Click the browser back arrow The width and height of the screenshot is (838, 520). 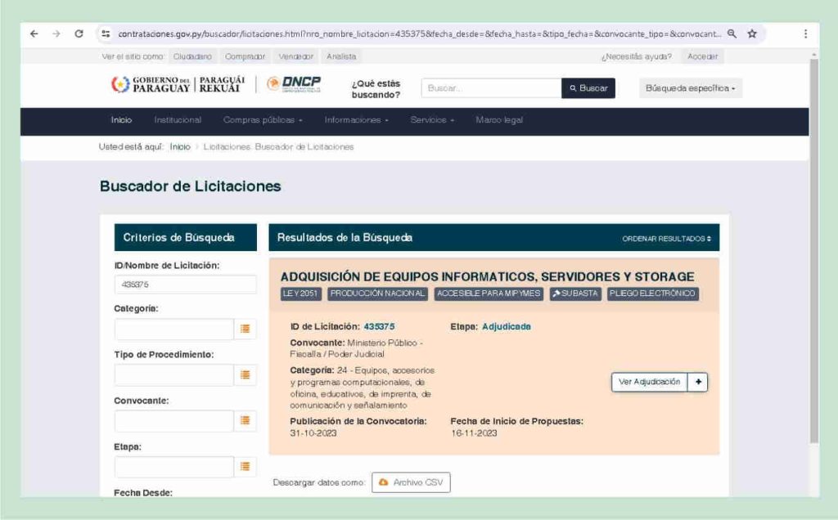34,34
